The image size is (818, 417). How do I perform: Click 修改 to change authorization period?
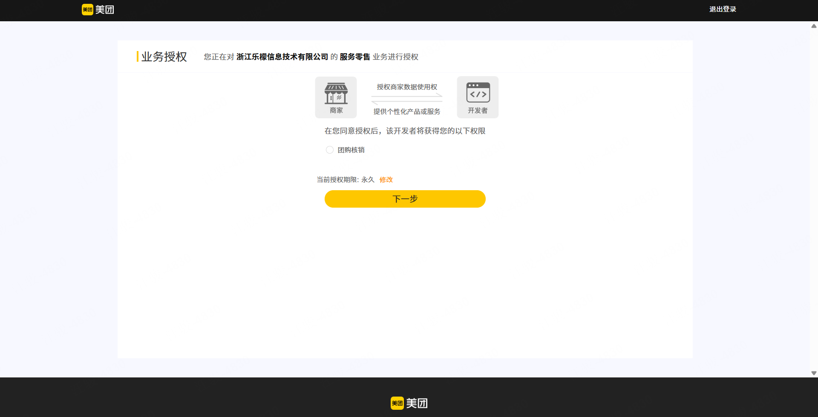pyautogui.click(x=386, y=180)
